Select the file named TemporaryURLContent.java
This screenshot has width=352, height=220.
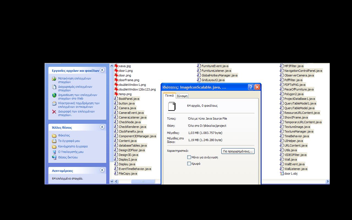pos(303,122)
